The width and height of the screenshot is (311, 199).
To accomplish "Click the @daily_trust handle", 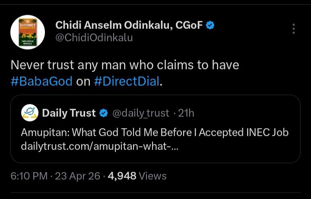I will point(141,113).
